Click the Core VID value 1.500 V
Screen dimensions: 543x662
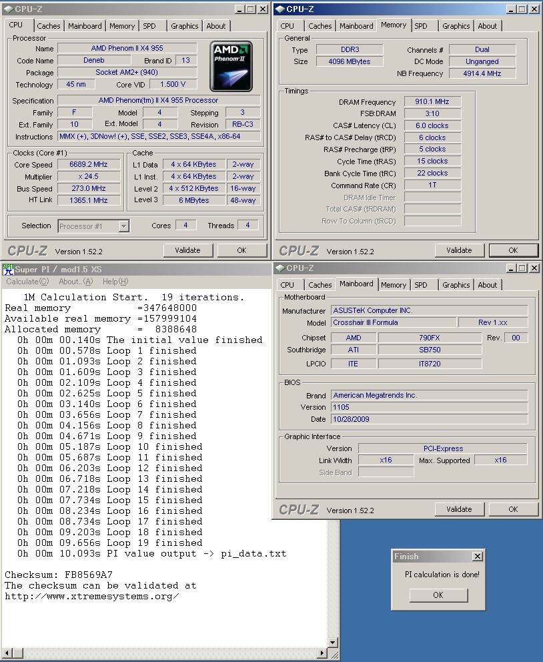[173, 85]
